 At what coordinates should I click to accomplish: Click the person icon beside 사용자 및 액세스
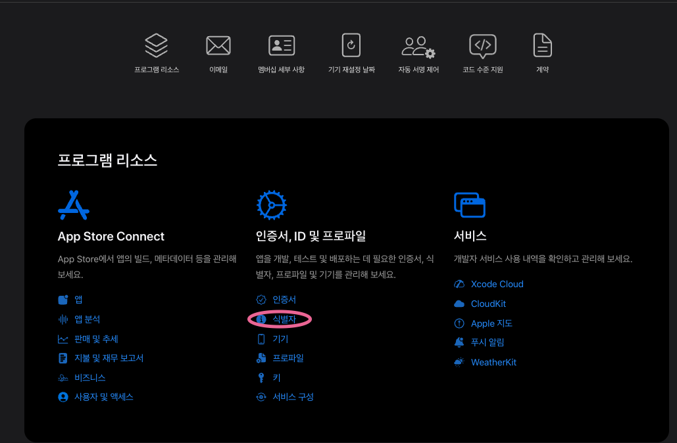pos(63,397)
